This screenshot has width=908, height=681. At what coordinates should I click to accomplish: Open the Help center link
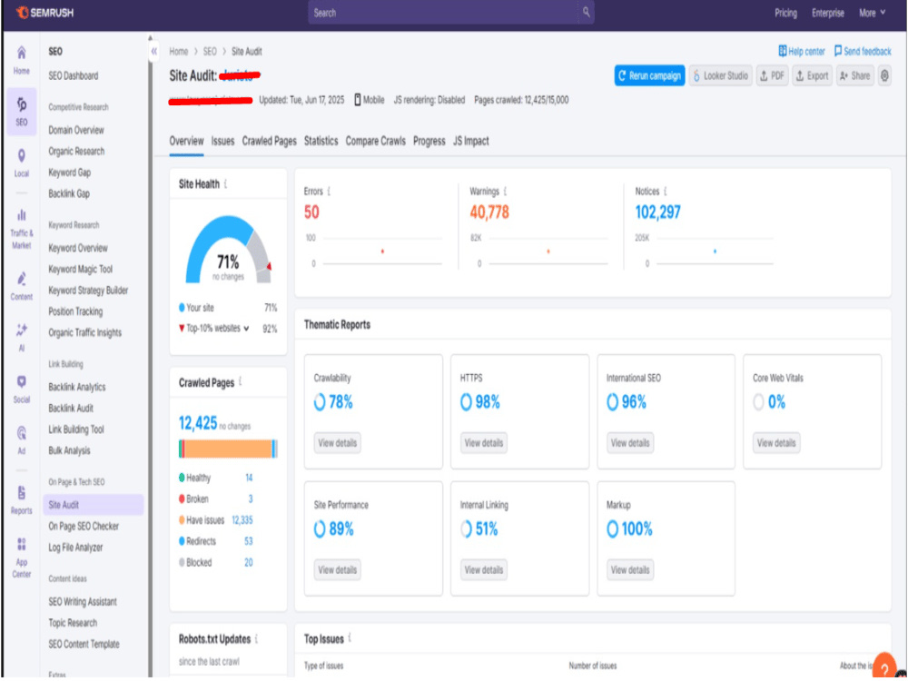[x=802, y=52]
